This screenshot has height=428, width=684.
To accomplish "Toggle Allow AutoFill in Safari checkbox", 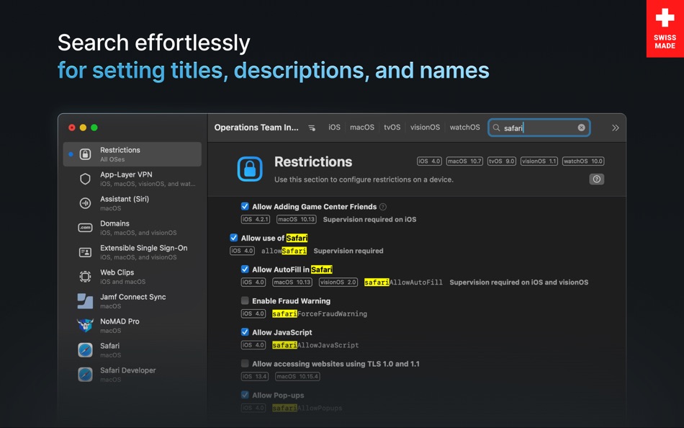I will pos(245,269).
